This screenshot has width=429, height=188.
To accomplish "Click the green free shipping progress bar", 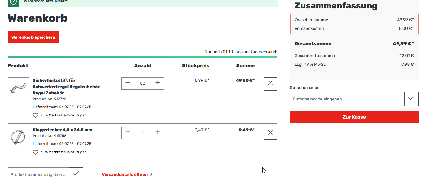I will pyautogui.click(x=142, y=57).
